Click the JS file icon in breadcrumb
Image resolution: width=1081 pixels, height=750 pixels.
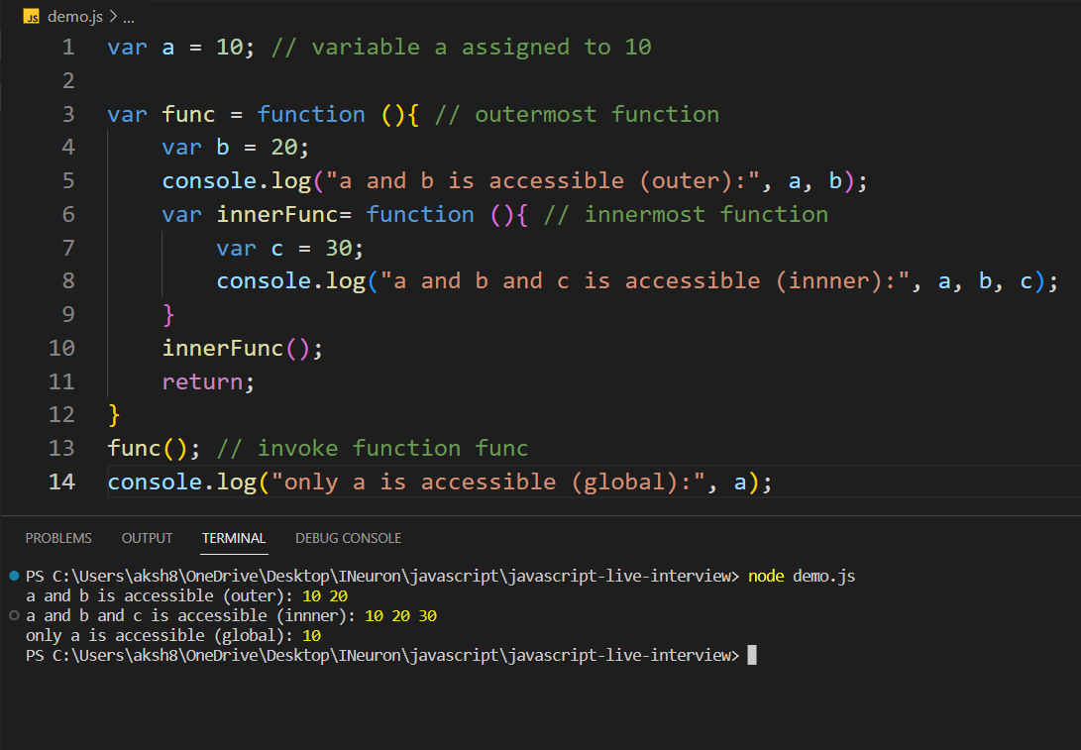[x=31, y=17]
